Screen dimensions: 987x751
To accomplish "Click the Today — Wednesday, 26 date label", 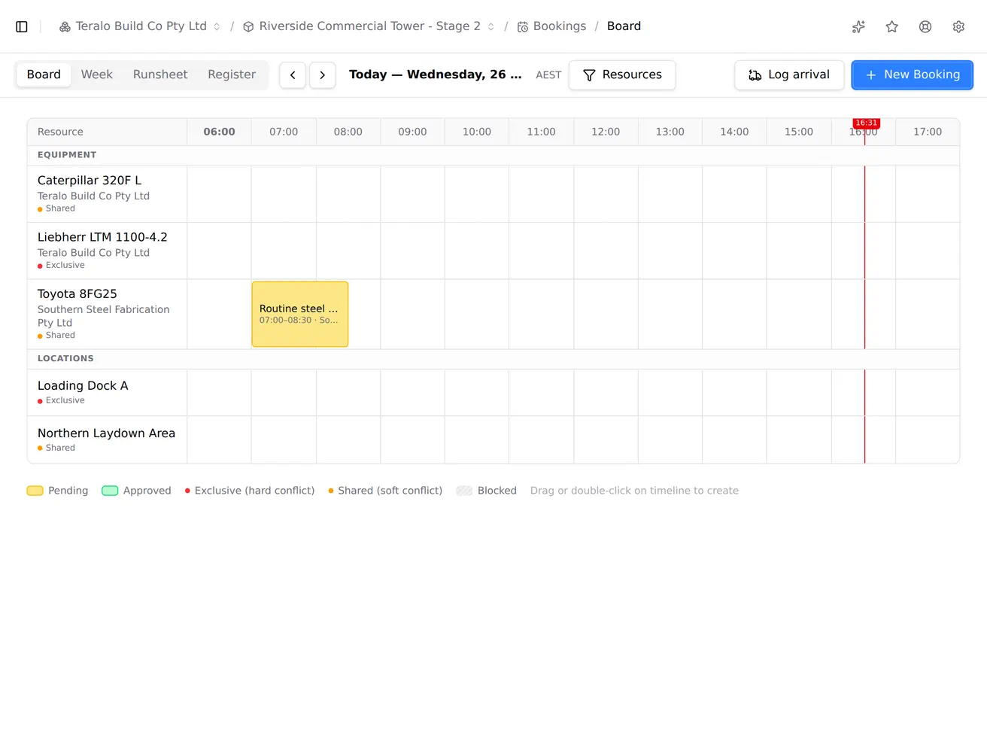I will pos(436,74).
